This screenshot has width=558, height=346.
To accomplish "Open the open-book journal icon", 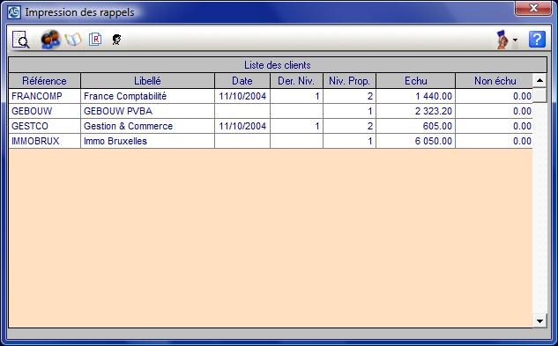I will 73,40.
